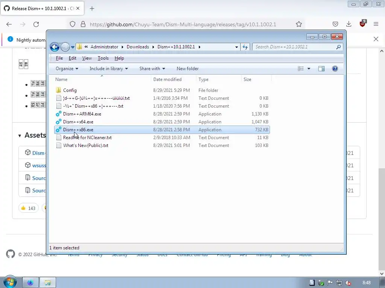The width and height of the screenshot is (385, 288).
Task: Click the Firefox shield tracking protection icon
Action: (73, 24)
